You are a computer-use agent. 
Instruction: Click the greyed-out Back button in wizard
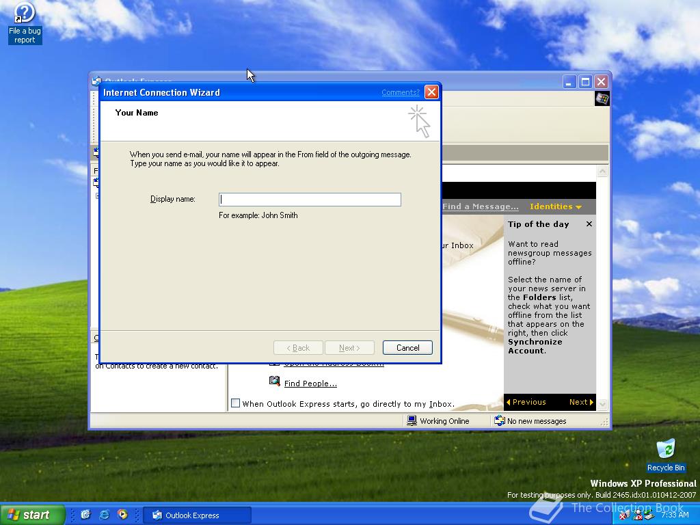point(298,348)
